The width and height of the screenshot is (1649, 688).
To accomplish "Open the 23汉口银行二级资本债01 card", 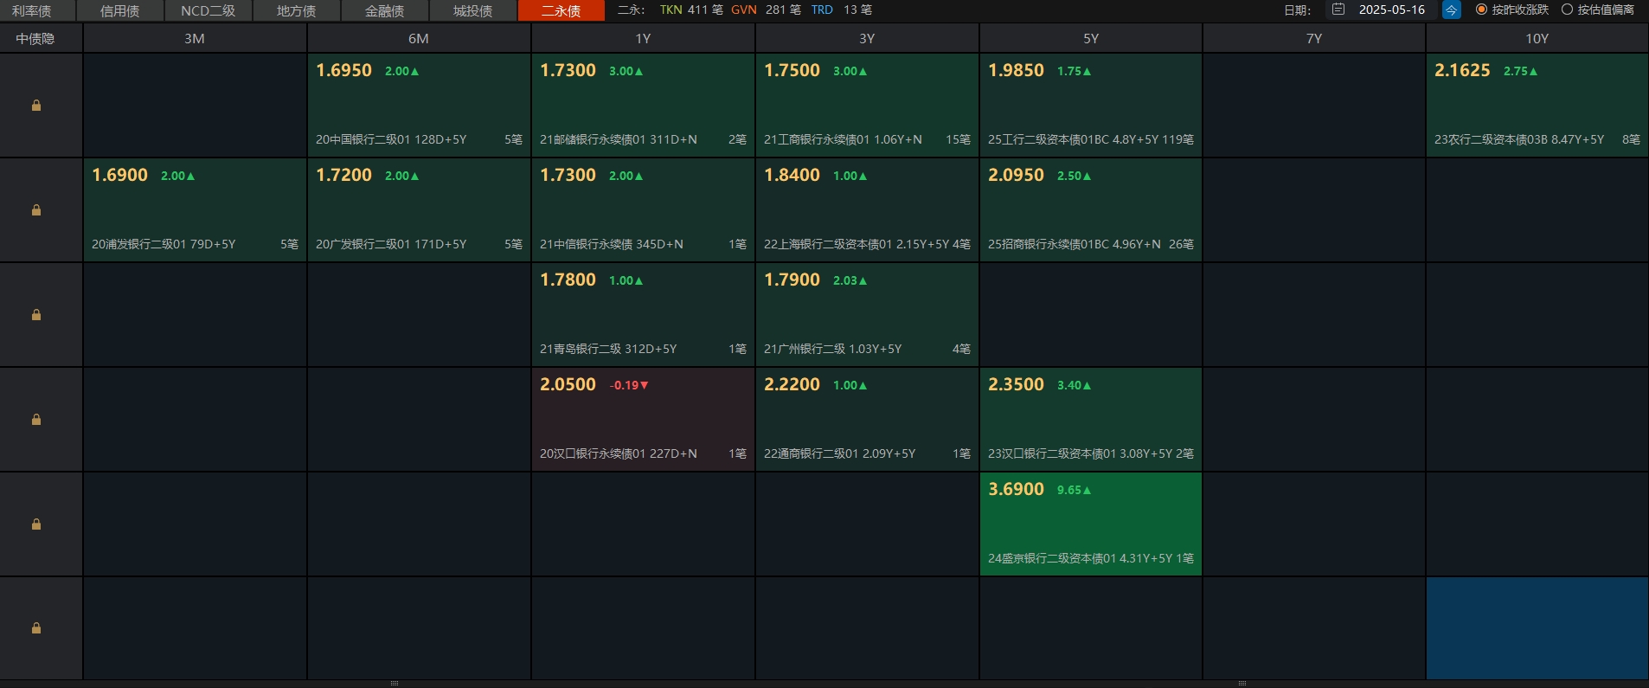I will click(x=1091, y=420).
